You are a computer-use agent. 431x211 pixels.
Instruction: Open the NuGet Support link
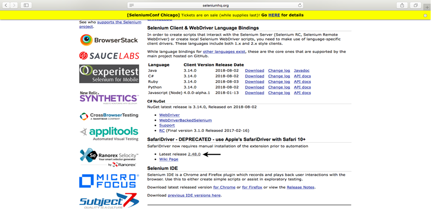[167, 126]
